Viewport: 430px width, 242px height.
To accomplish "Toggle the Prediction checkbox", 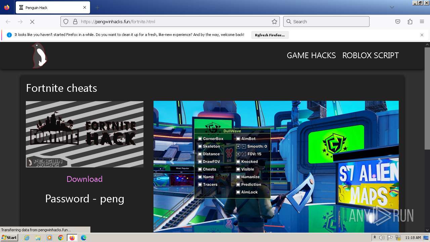I will [238, 185].
